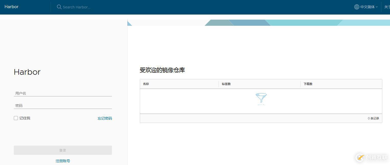This screenshot has height=165, width=390.
Task: Focus the Search Harbor input field
Action: click(x=77, y=7)
